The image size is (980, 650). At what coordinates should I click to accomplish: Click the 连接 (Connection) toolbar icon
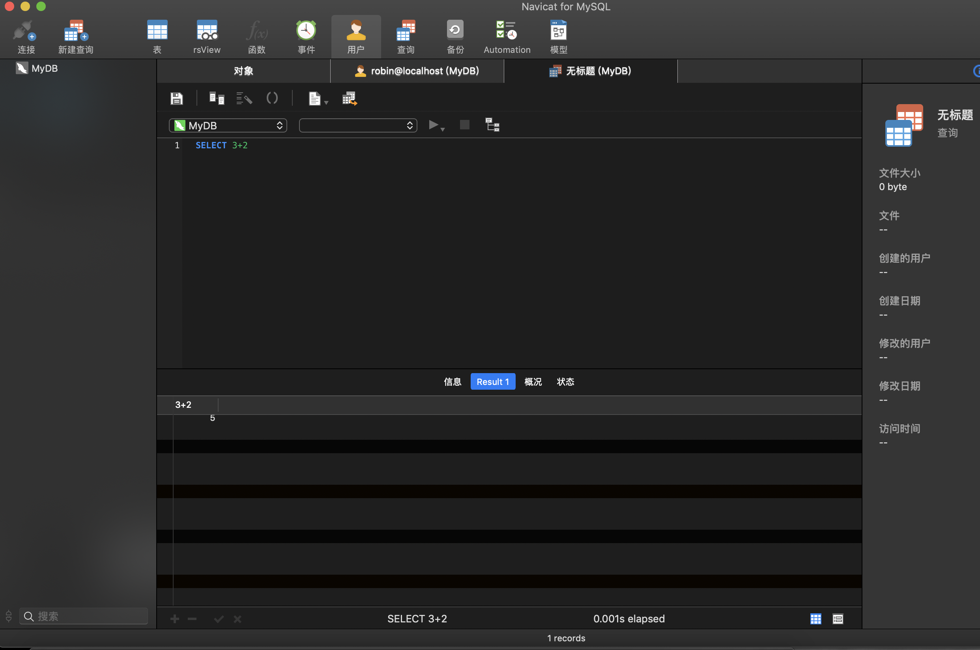click(26, 36)
